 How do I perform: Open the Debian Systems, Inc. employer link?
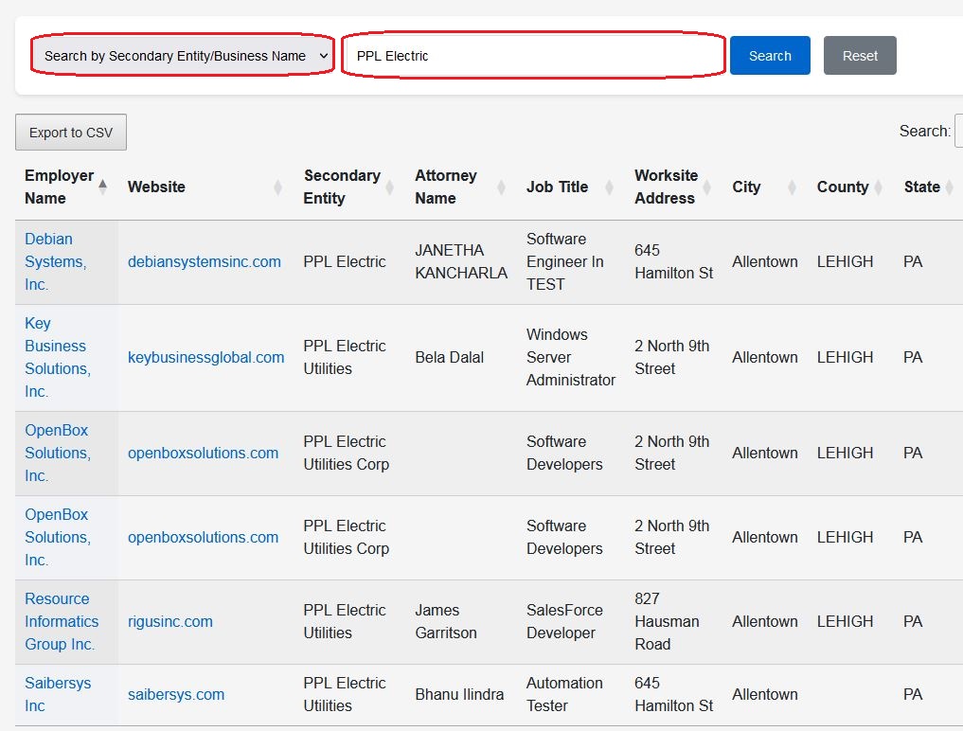(x=55, y=261)
